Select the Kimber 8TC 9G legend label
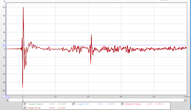The image size is (191, 110). click(34, 108)
